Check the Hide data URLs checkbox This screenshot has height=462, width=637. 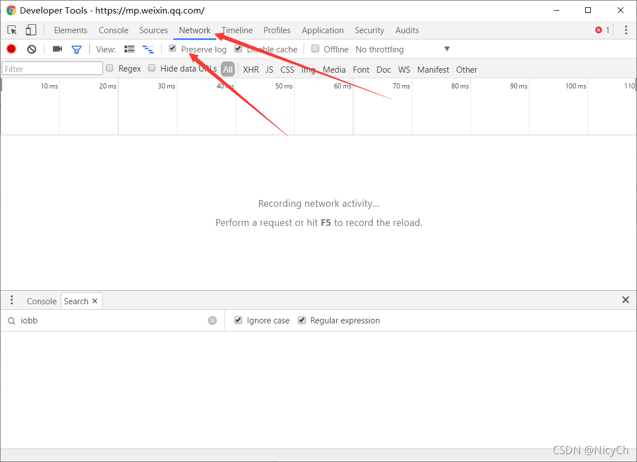tap(152, 68)
